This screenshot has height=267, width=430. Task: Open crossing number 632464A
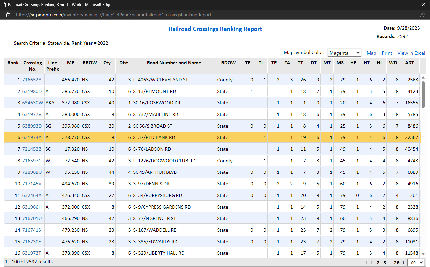tap(32, 195)
